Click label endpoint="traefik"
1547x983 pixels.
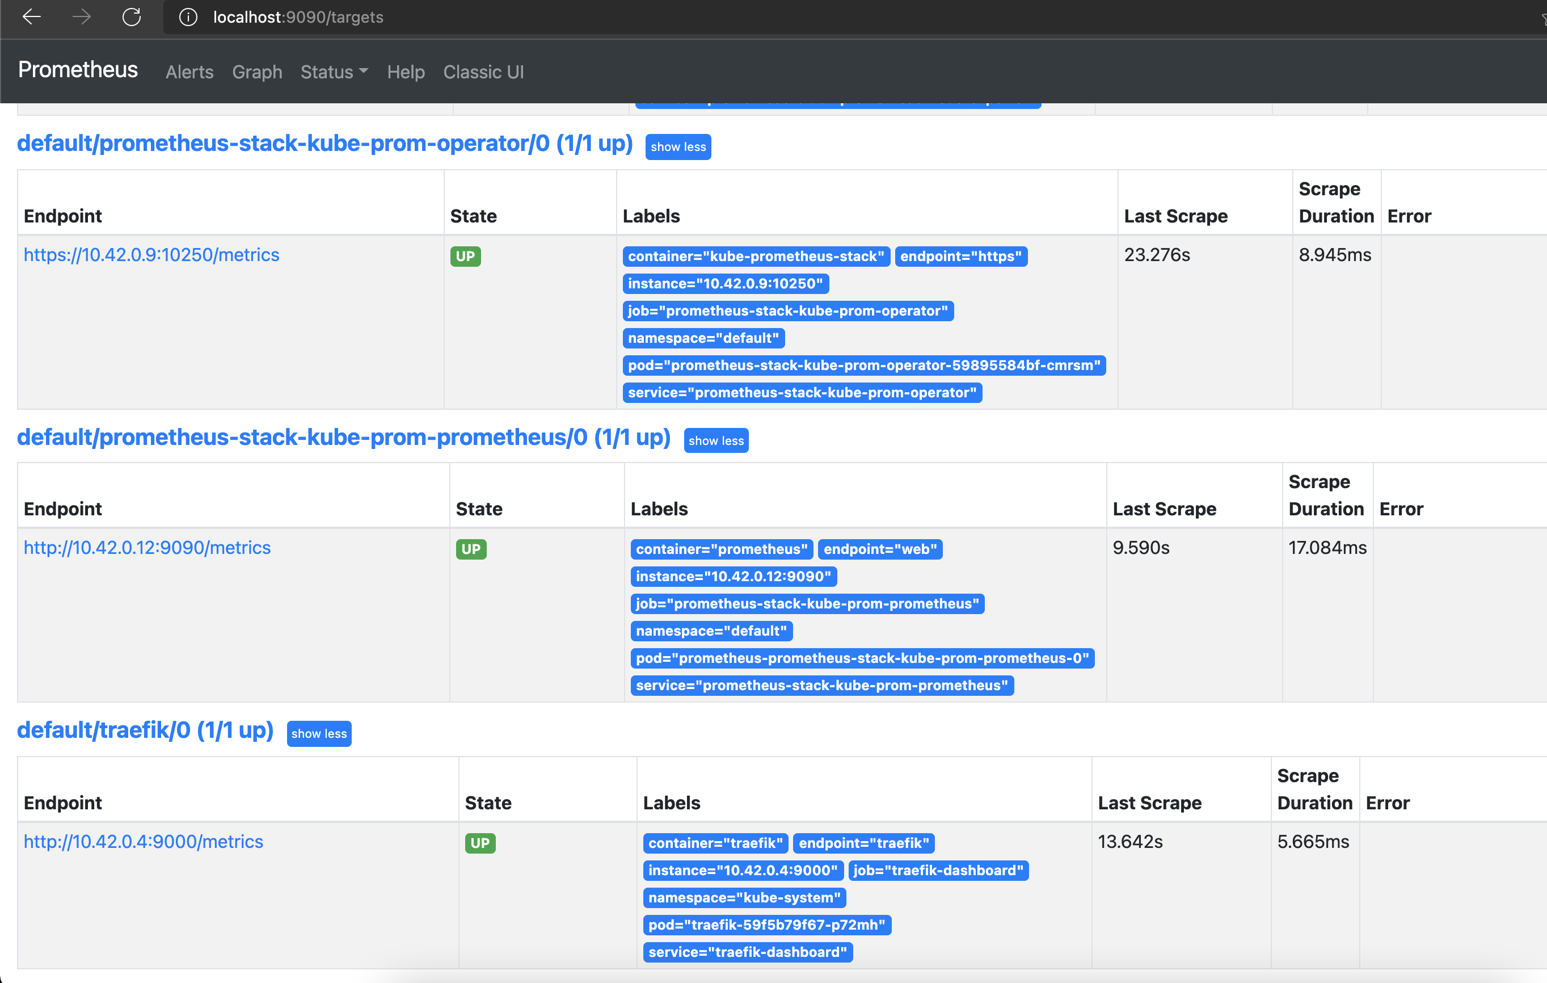[864, 843]
